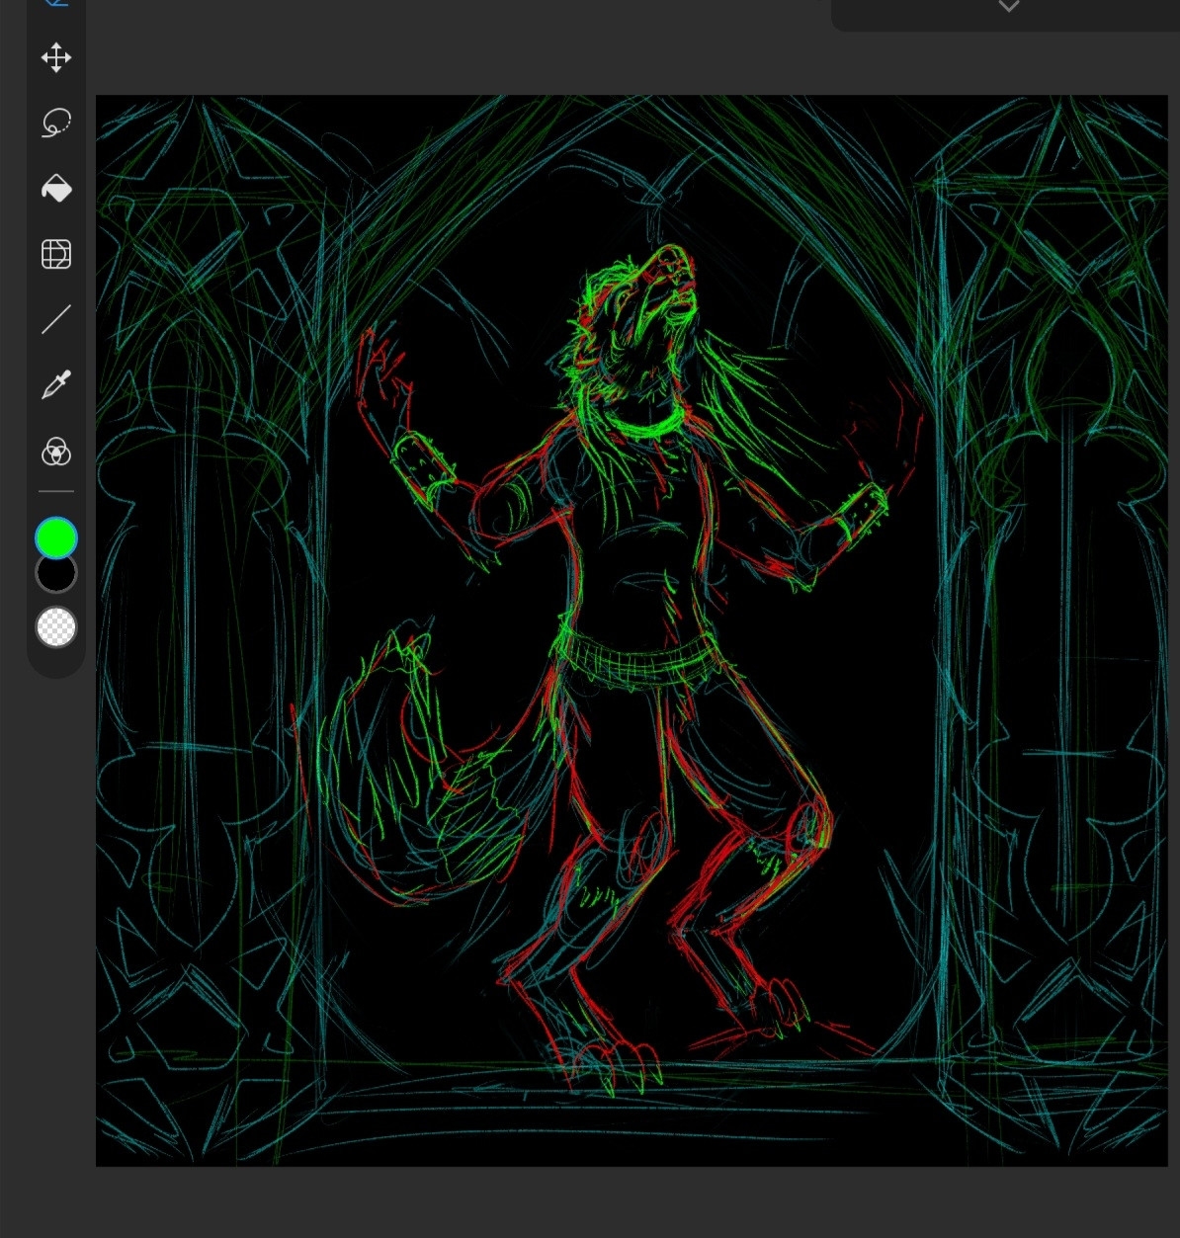The width and height of the screenshot is (1180, 1238).
Task: Tap the blue highlighted tool at toolbar top
Action: coord(56,4)
